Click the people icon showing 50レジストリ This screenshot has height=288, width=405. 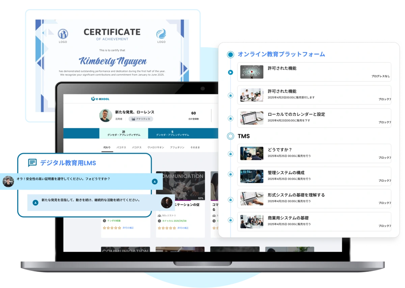click(x=159, y=215)
